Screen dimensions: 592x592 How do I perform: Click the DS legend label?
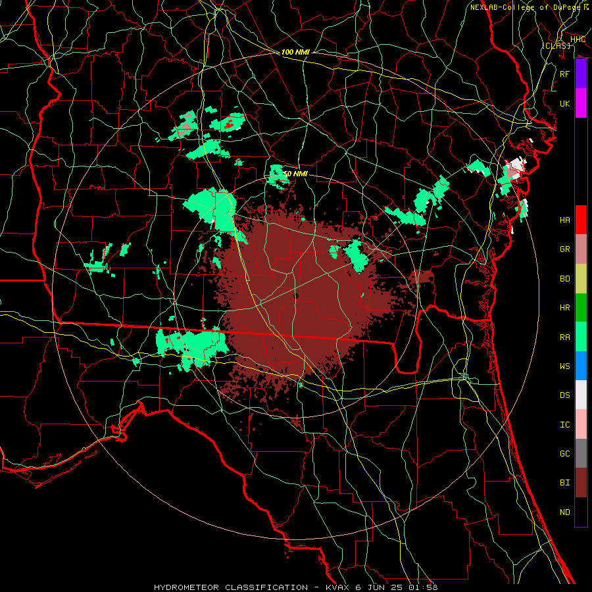[565, 395]
